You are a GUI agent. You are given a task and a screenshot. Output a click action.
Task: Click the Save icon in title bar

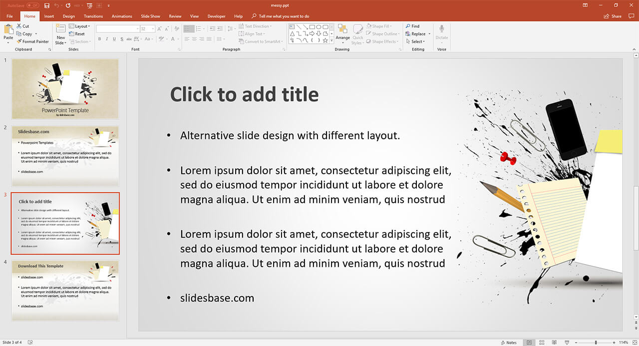coord(47,5)
